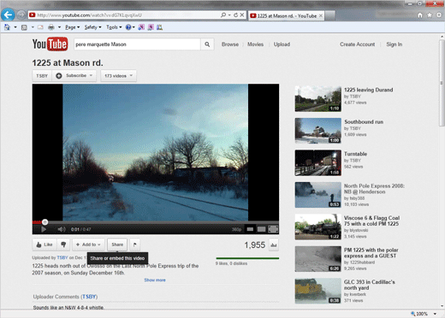Screen dimensions: 445x318
Task: Click the first OneNote icon in the command bar
Action: 141,27
